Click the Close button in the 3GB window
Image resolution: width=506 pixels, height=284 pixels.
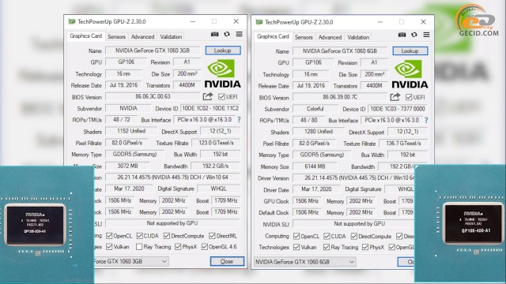tap(227, 261)
